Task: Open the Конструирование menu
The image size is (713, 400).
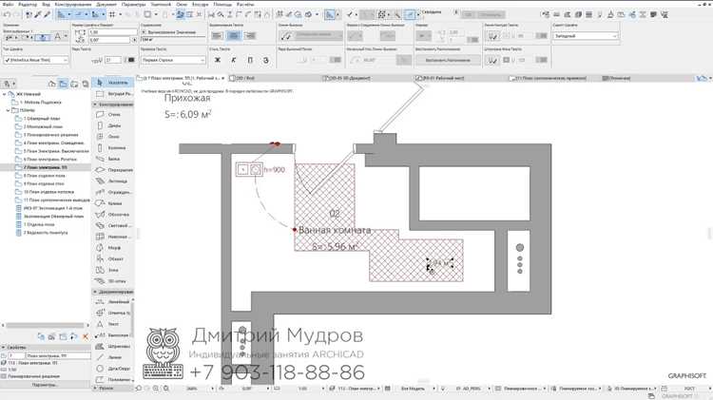Action: pyautogui.click(x=73, y=4)
